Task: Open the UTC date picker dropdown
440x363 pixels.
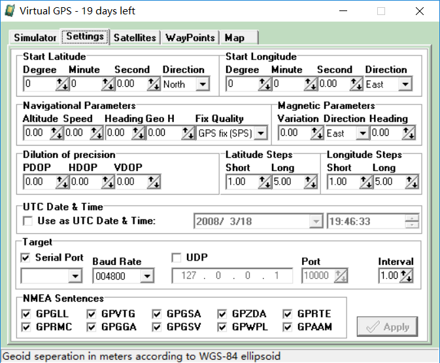Action: tap(316, 221)
